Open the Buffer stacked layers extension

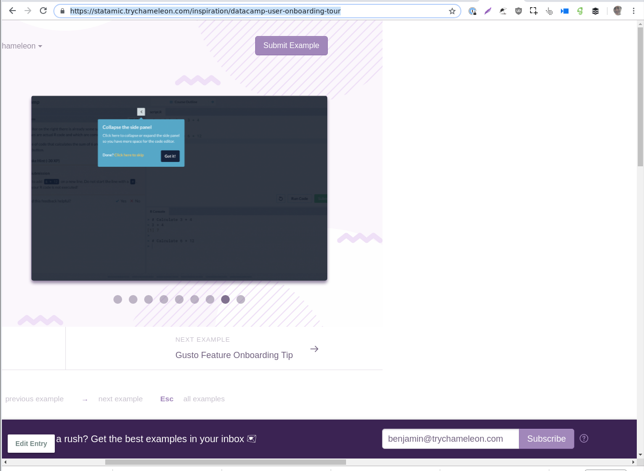coord(595,11)
